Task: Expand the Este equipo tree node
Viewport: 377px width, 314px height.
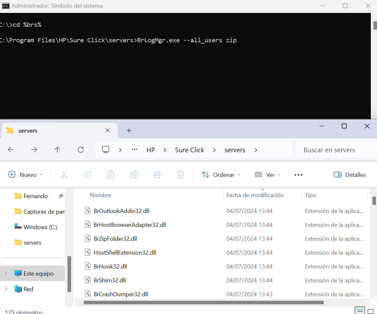Action: (6, 273)
